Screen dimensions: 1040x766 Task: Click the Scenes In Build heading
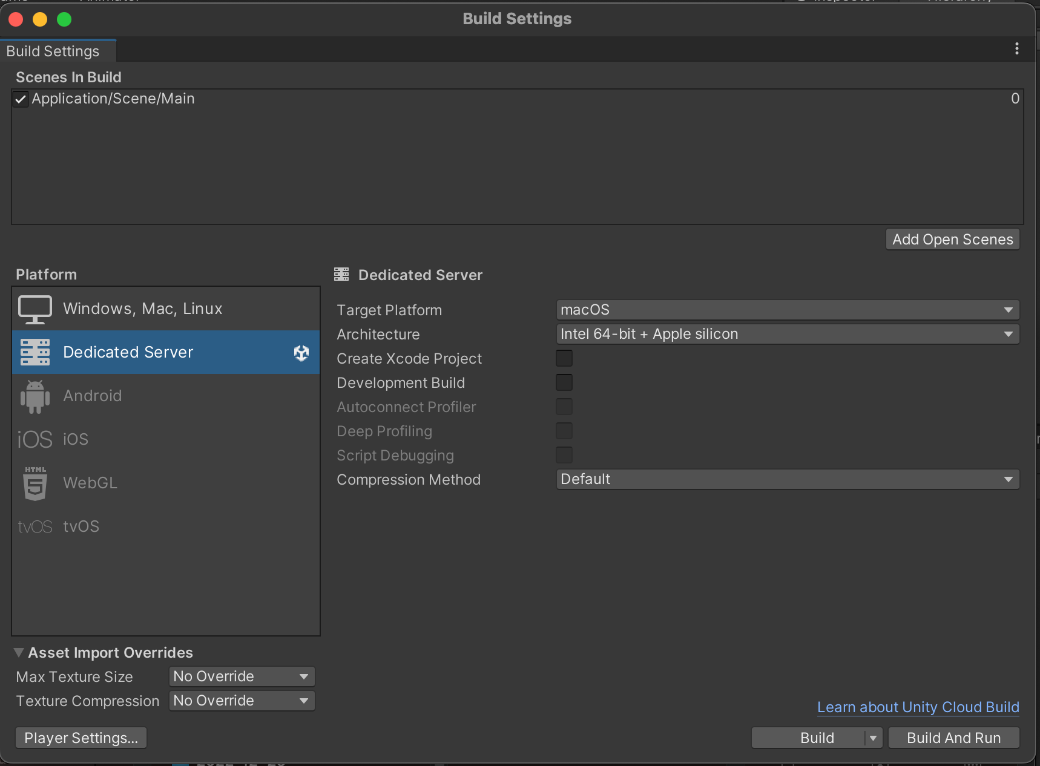(68, 77)
